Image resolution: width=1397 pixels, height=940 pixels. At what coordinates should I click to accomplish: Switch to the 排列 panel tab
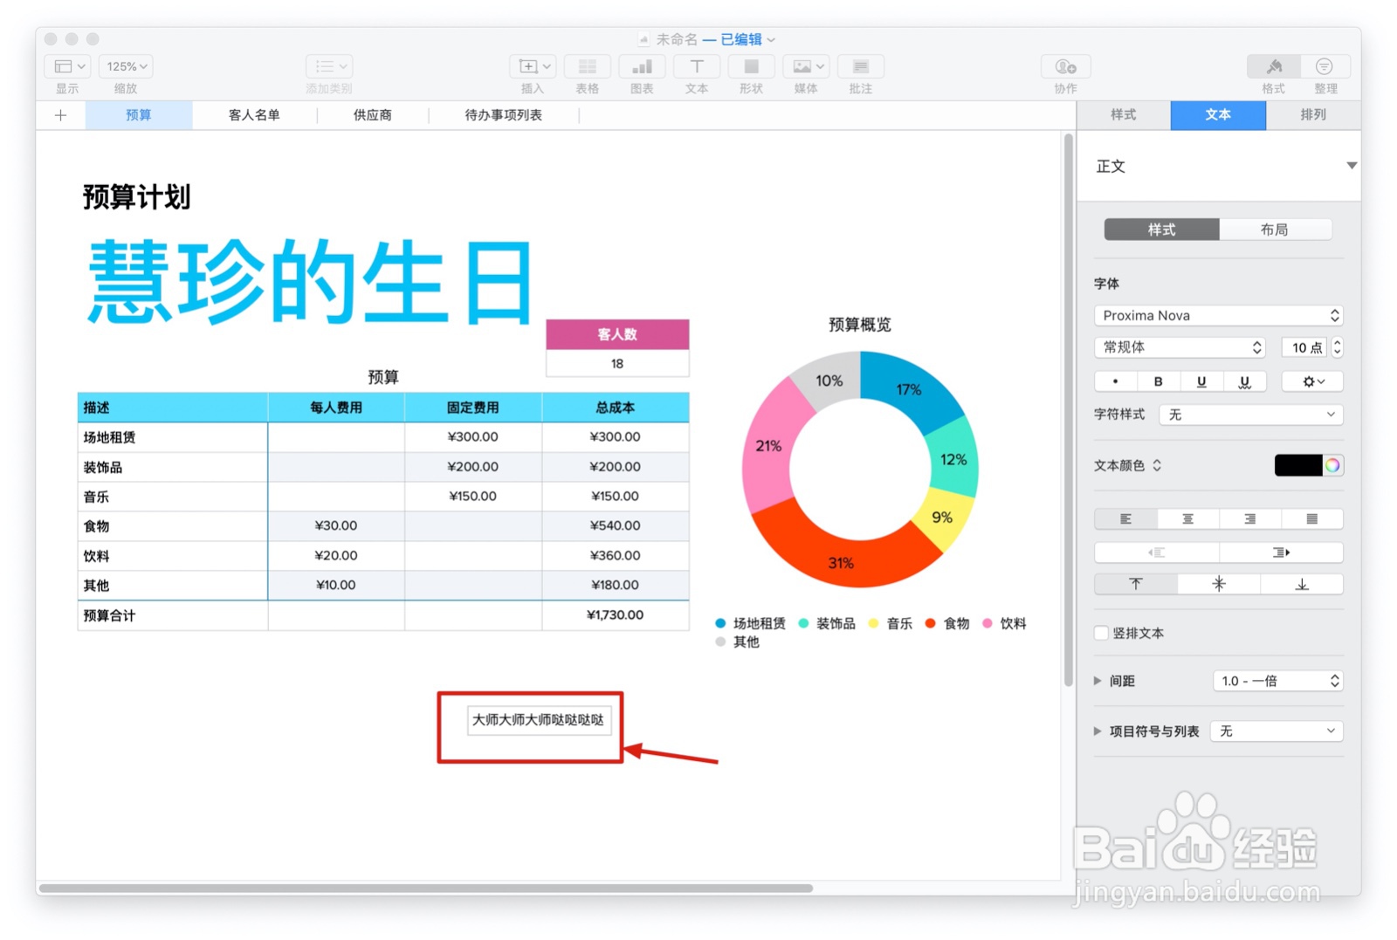click(x=1312, y=114)
